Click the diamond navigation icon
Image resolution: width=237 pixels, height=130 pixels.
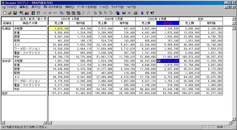point(50,13)
